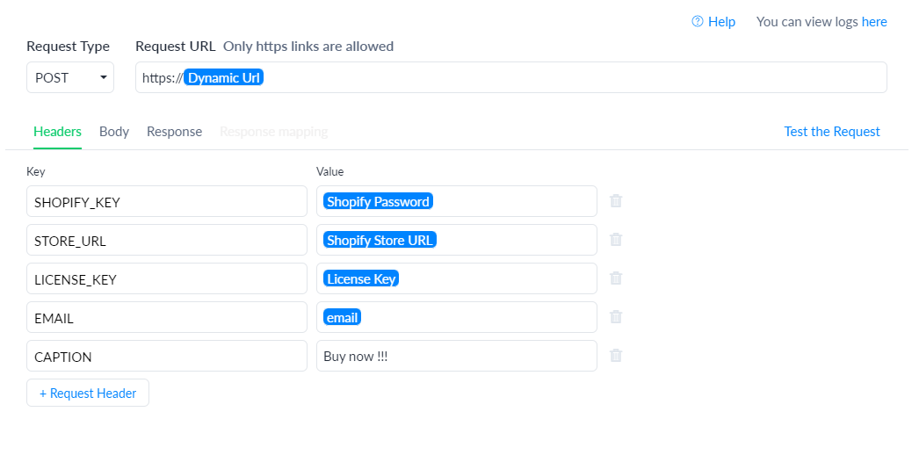Viewport: 912px width, 455px height.
Task: Select the Headers tab
Action: tap(58, 132)
